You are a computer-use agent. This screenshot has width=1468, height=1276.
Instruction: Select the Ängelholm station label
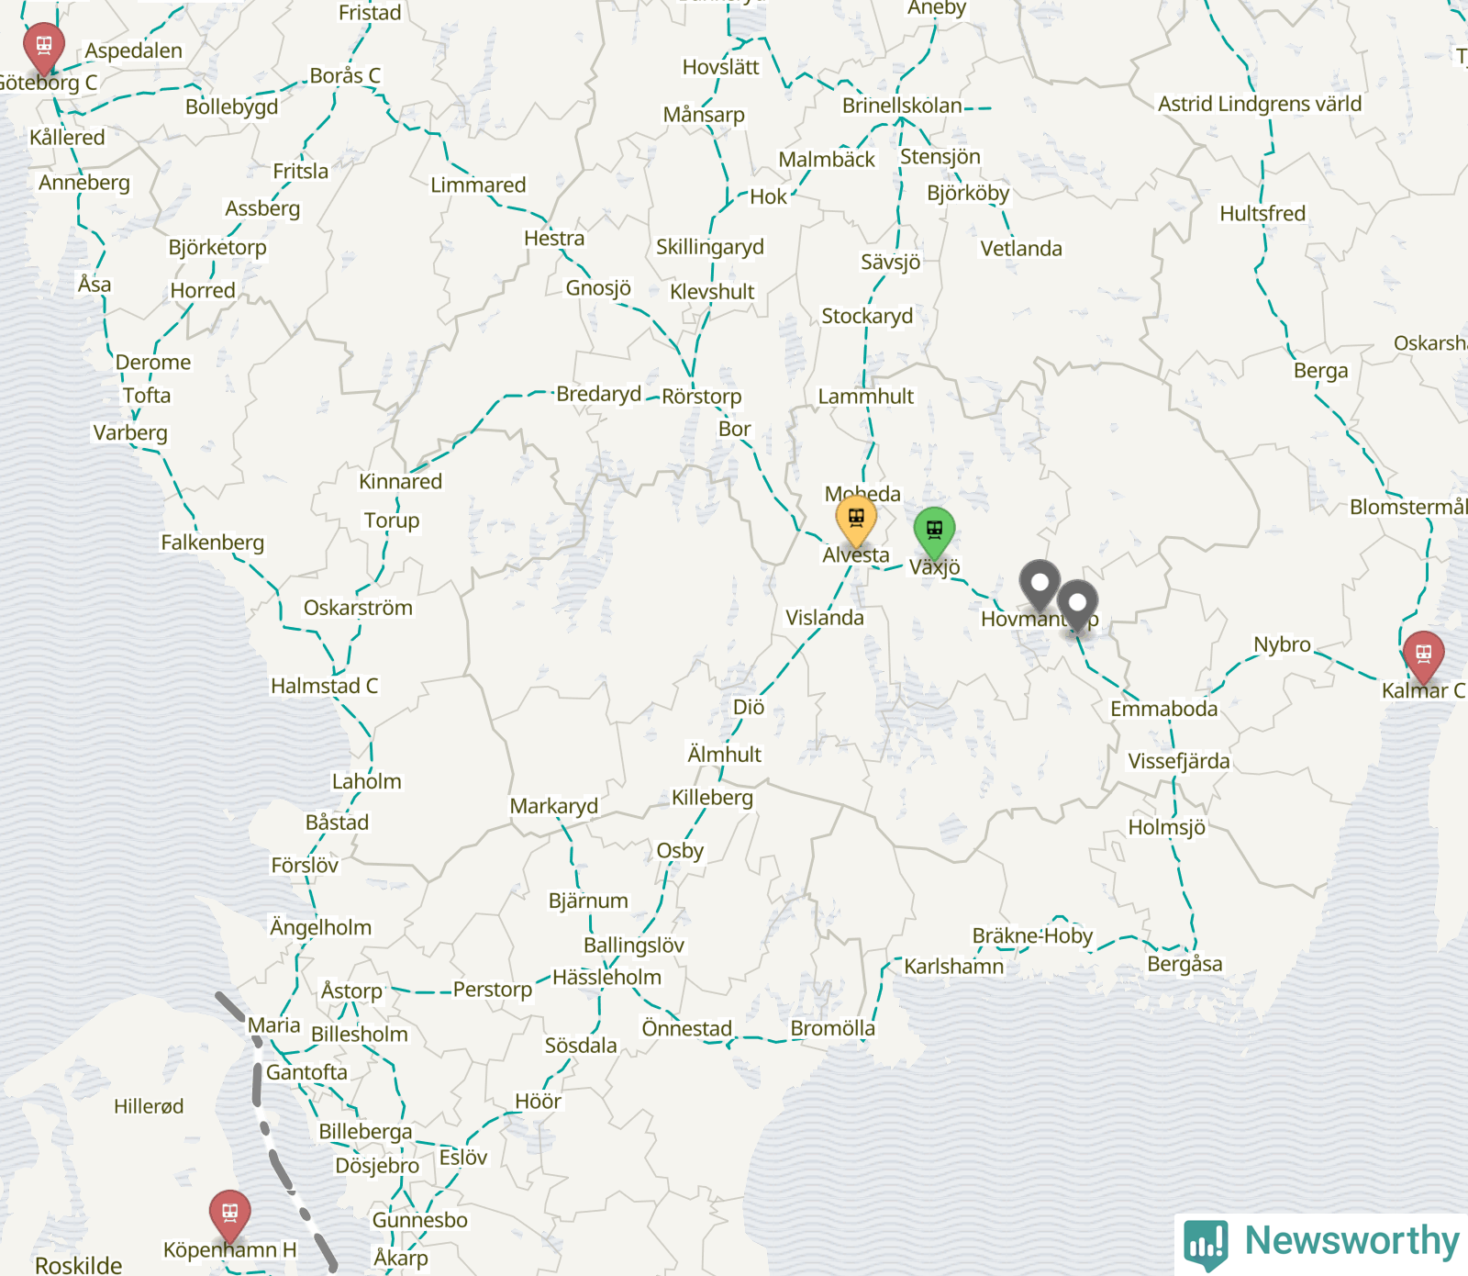[x=321, y=927]
